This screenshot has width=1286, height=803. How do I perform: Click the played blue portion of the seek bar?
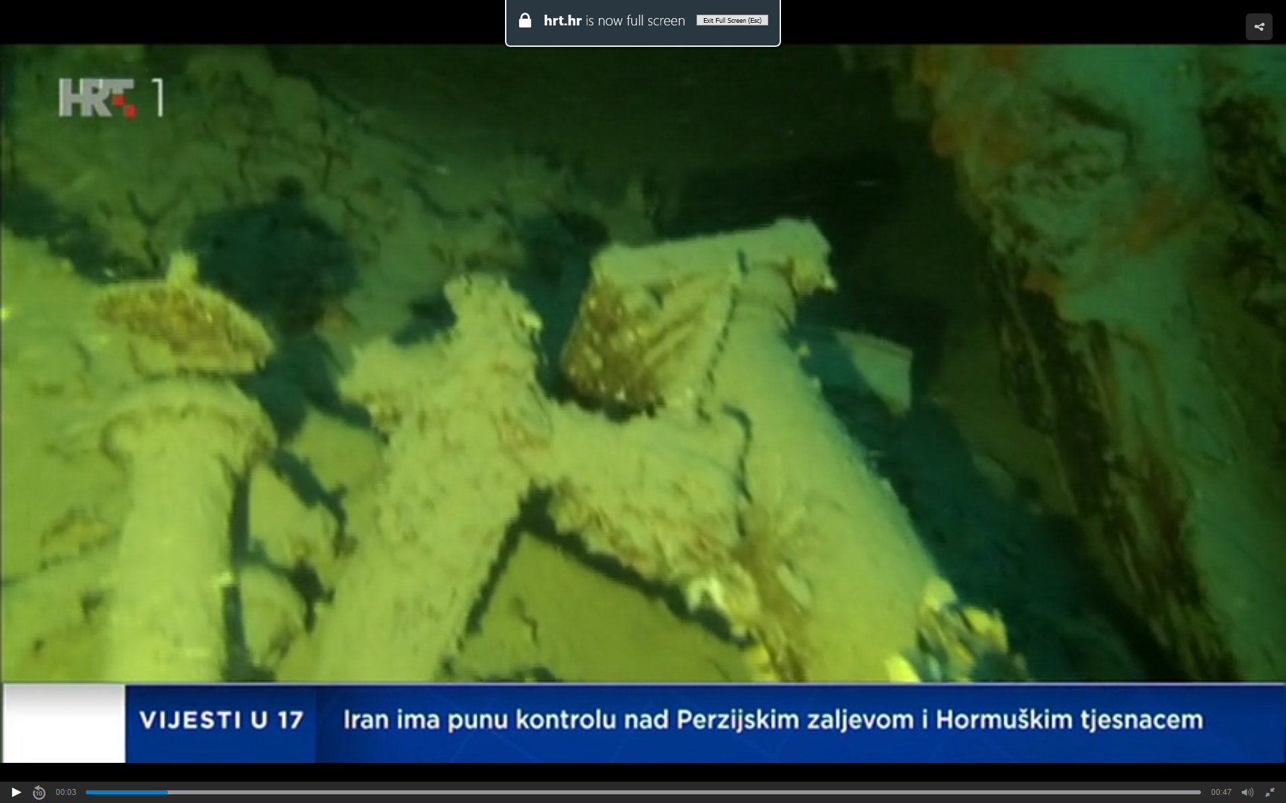point(126,792)
